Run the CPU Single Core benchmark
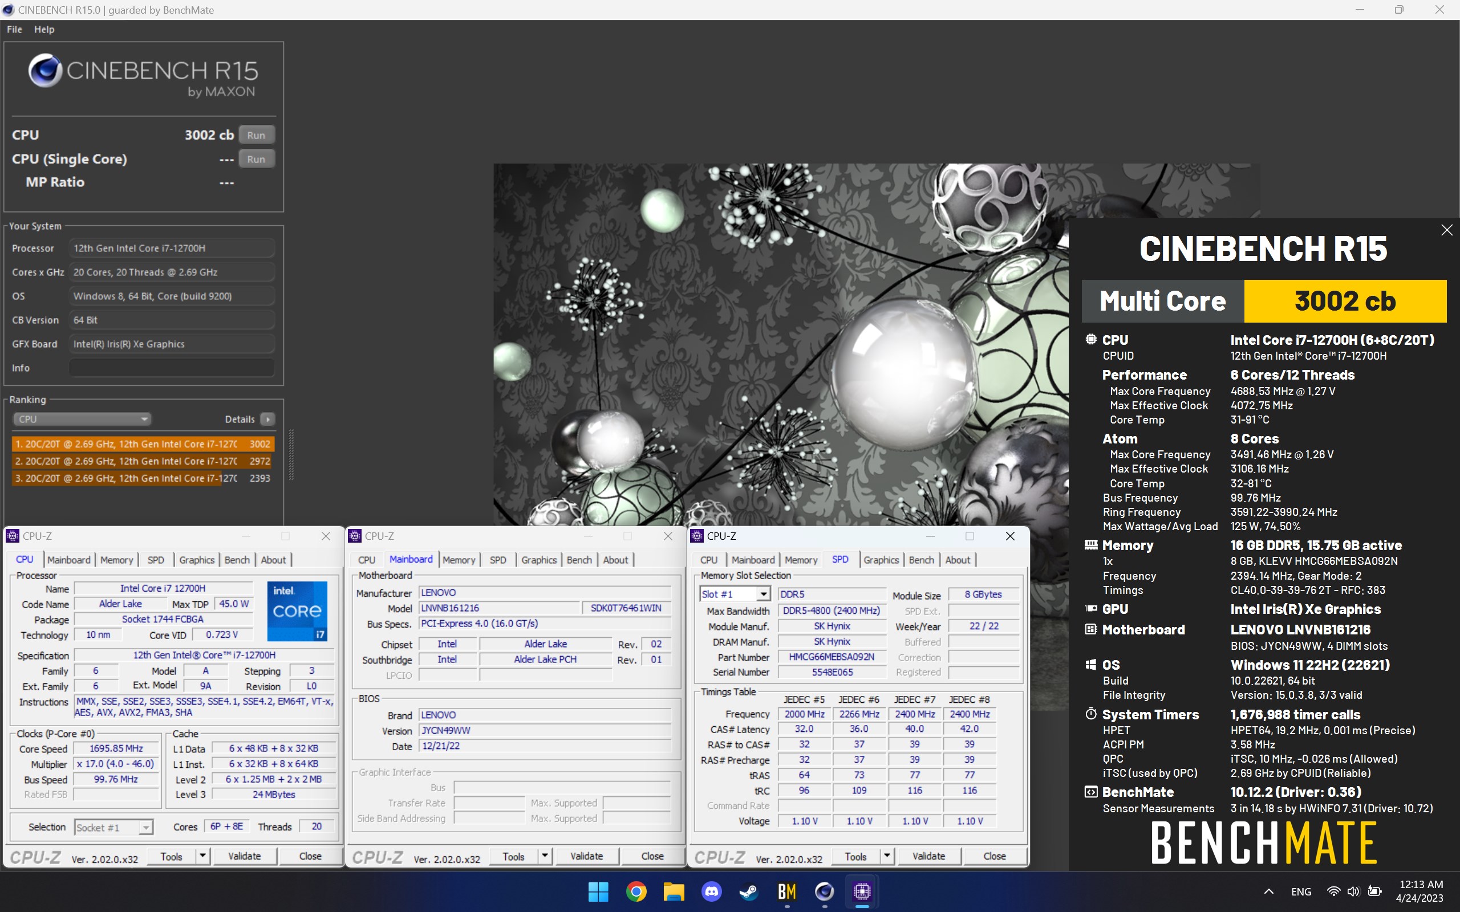Image resolution: width=1460 pixels, height=912 pixels. pos(257,159)
